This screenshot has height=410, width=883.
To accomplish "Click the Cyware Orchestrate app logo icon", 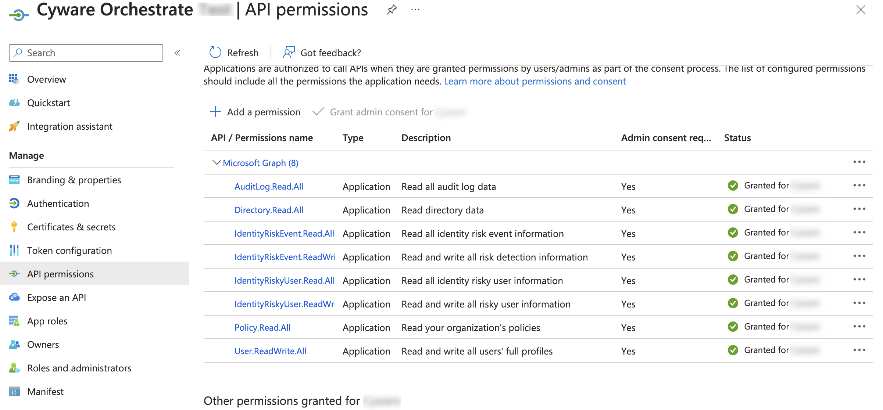I will point(19,15).
